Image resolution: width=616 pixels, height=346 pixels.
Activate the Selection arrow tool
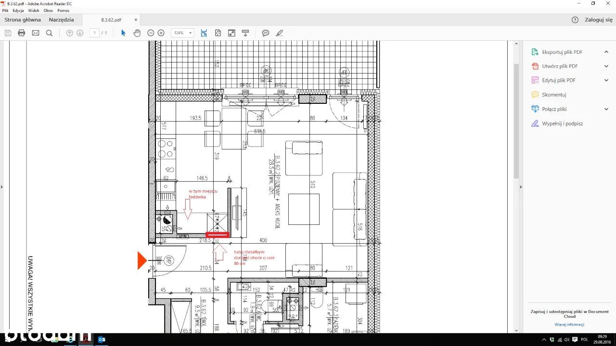click(x=123, y=33)
